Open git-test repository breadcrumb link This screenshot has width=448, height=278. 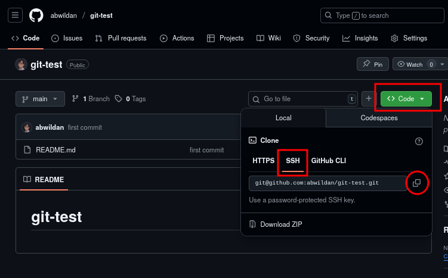tap(101, 15)
